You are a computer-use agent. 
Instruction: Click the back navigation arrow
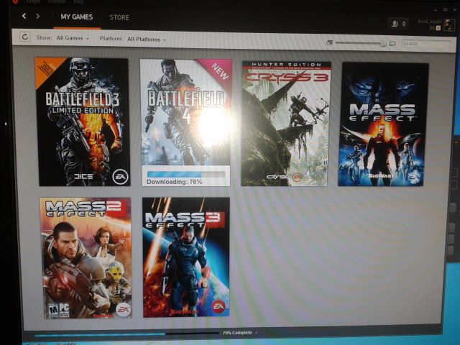click(x=24, y=15)
